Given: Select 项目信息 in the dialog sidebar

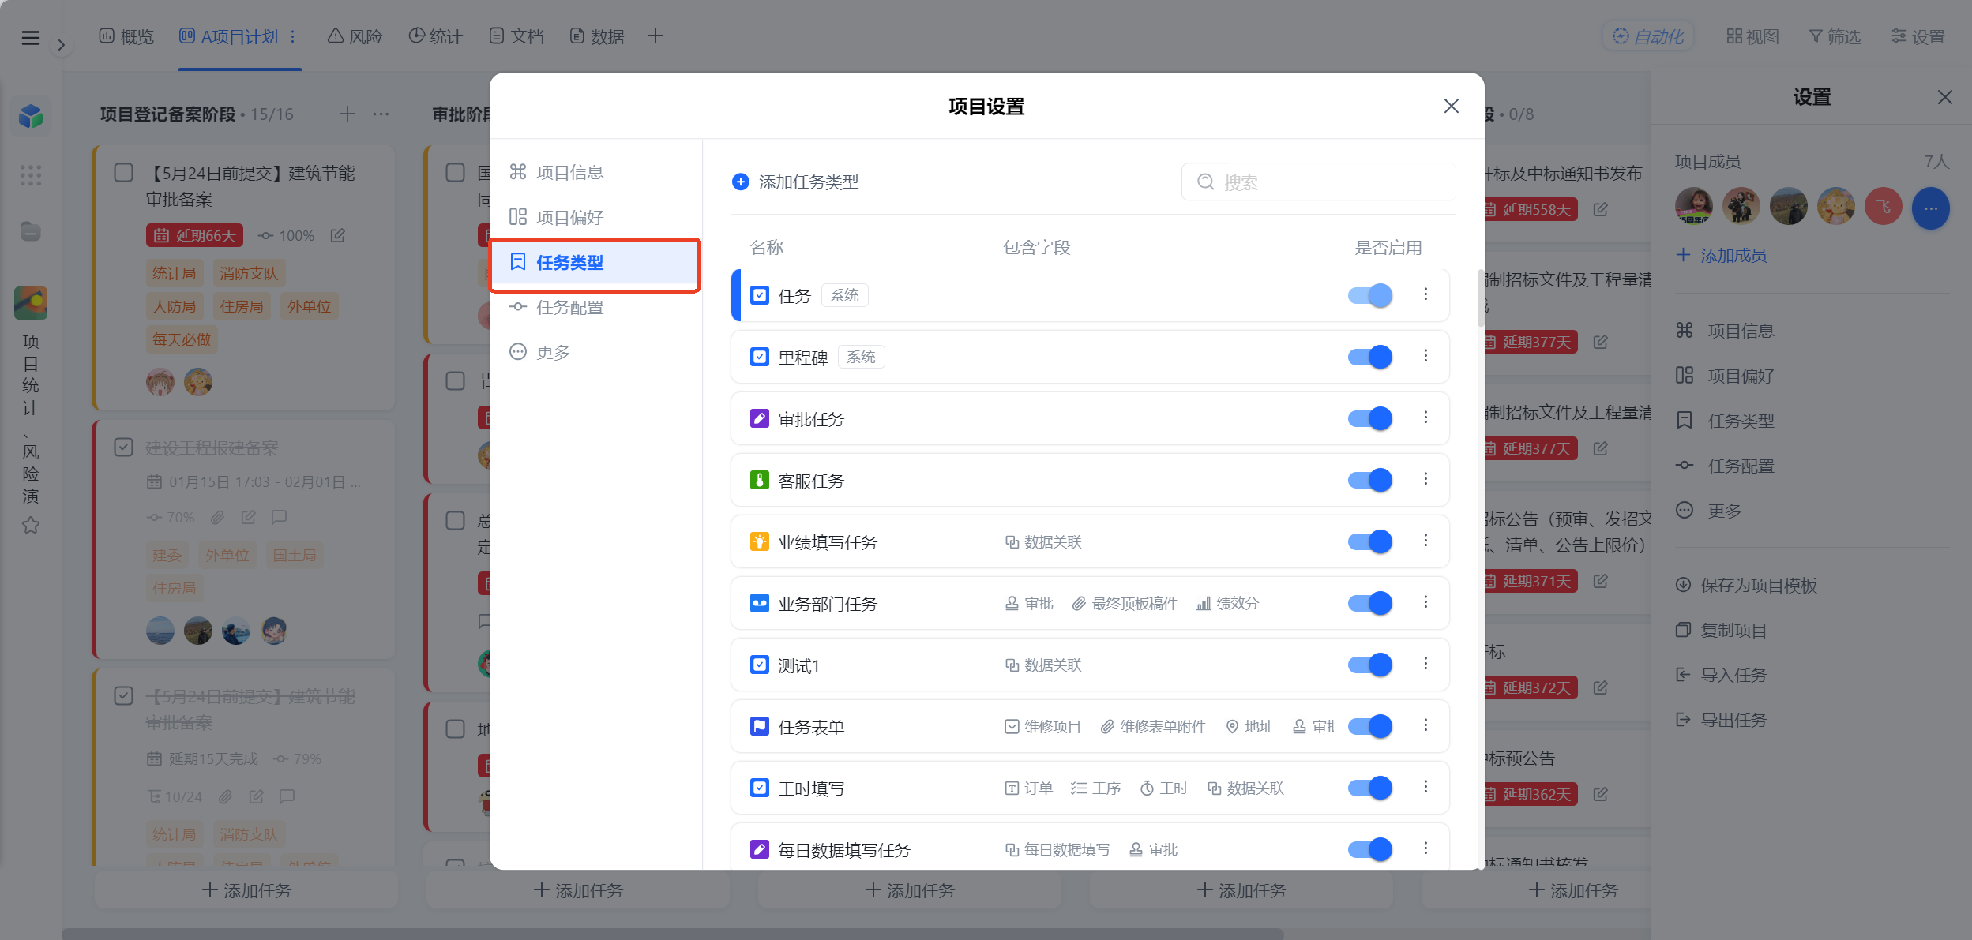Looking at the screenshot, I should pos(595,172).
